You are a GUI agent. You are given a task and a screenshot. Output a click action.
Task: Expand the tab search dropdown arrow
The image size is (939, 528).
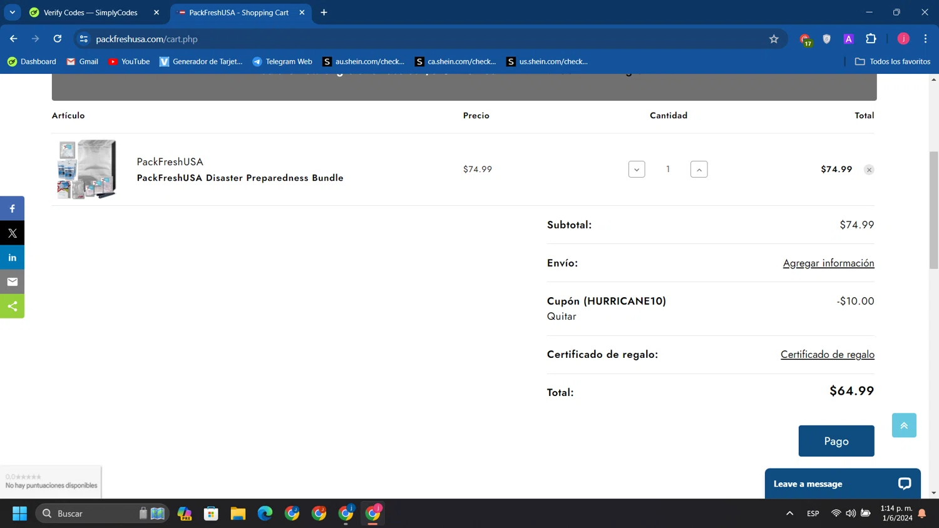(12, 13)
